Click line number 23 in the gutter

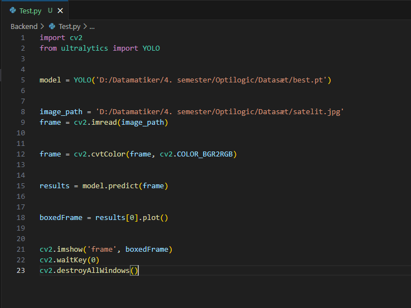coord(21,271)
